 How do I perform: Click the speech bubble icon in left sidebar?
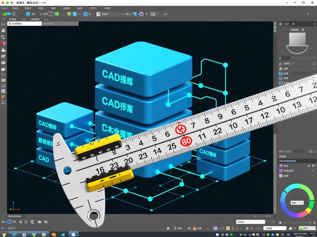[x=3, y=63]
